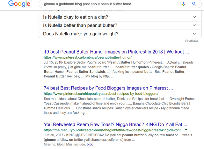Viewport: 204px width, 149px height.
Task: Click snippet text 'Jun 30, 2017 - KING @DEVONTHESAV'
Action: (x=74, y=135)
